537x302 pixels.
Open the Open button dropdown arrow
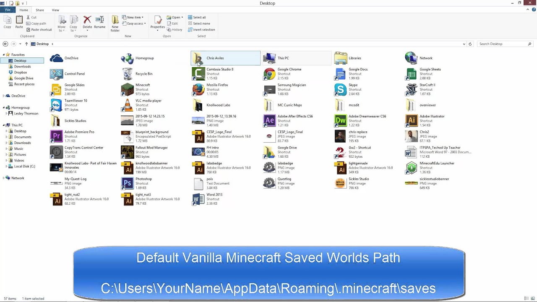[x=182, y=18]
